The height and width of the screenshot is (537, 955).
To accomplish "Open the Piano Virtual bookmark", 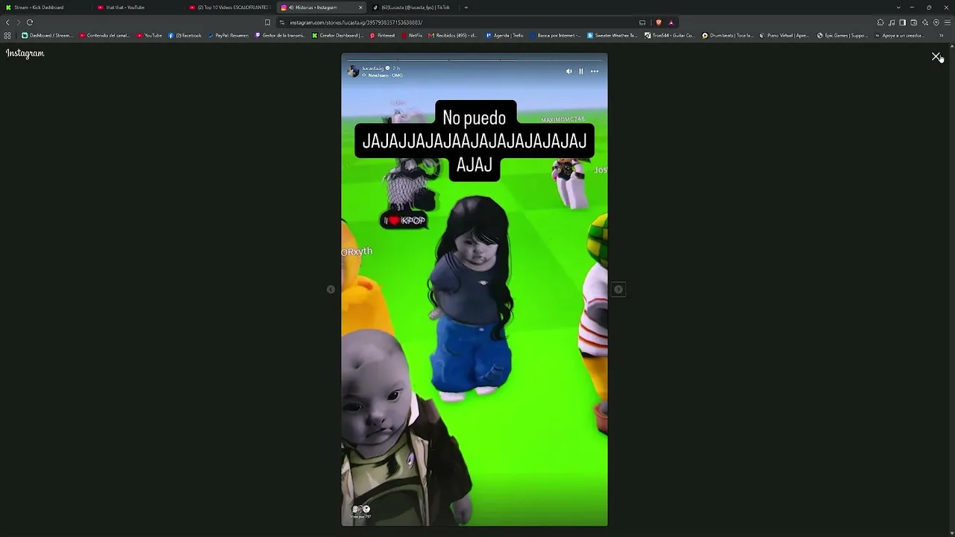I will point(784,36).
